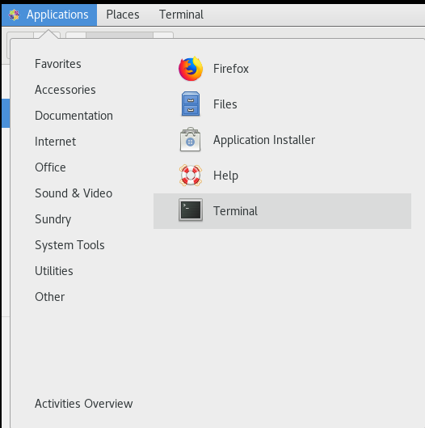This screenshot has height=428, width=425.
Task: Open the Help lifebuoy icon
Action: (x=191, y=176)
